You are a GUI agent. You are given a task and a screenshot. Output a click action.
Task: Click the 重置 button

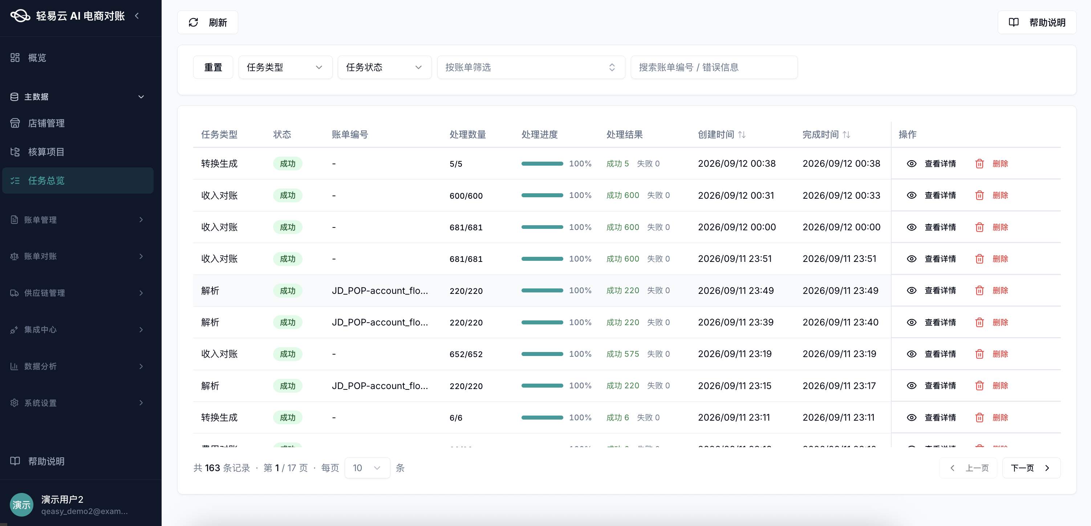pyautogui.click(x=213, y=67)
